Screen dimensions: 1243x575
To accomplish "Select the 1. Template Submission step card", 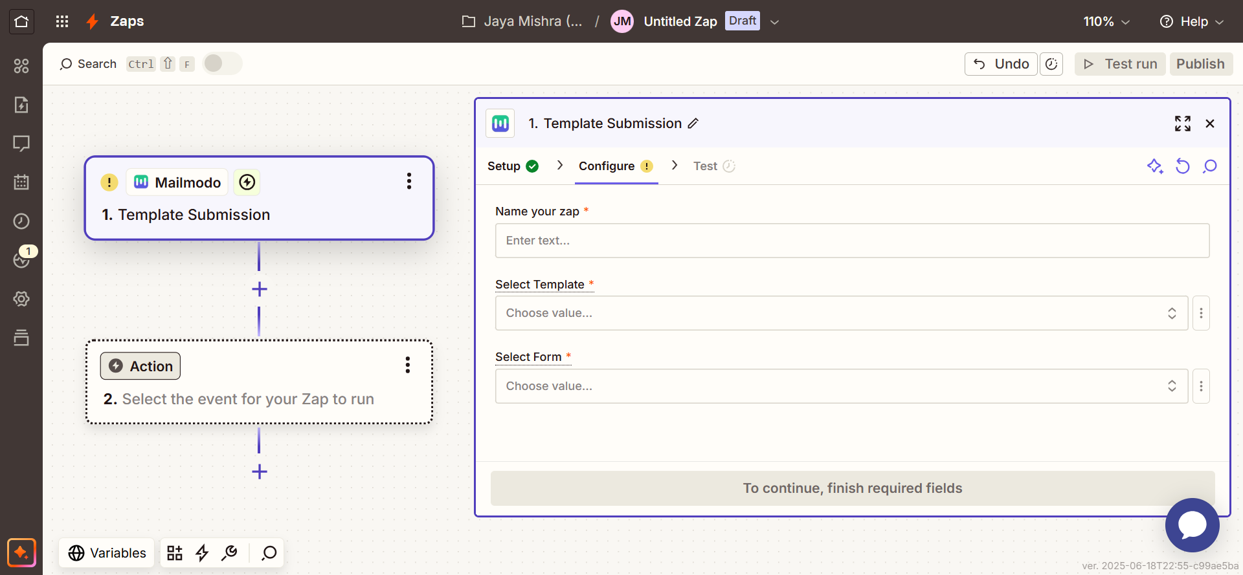I will point(259,198).
